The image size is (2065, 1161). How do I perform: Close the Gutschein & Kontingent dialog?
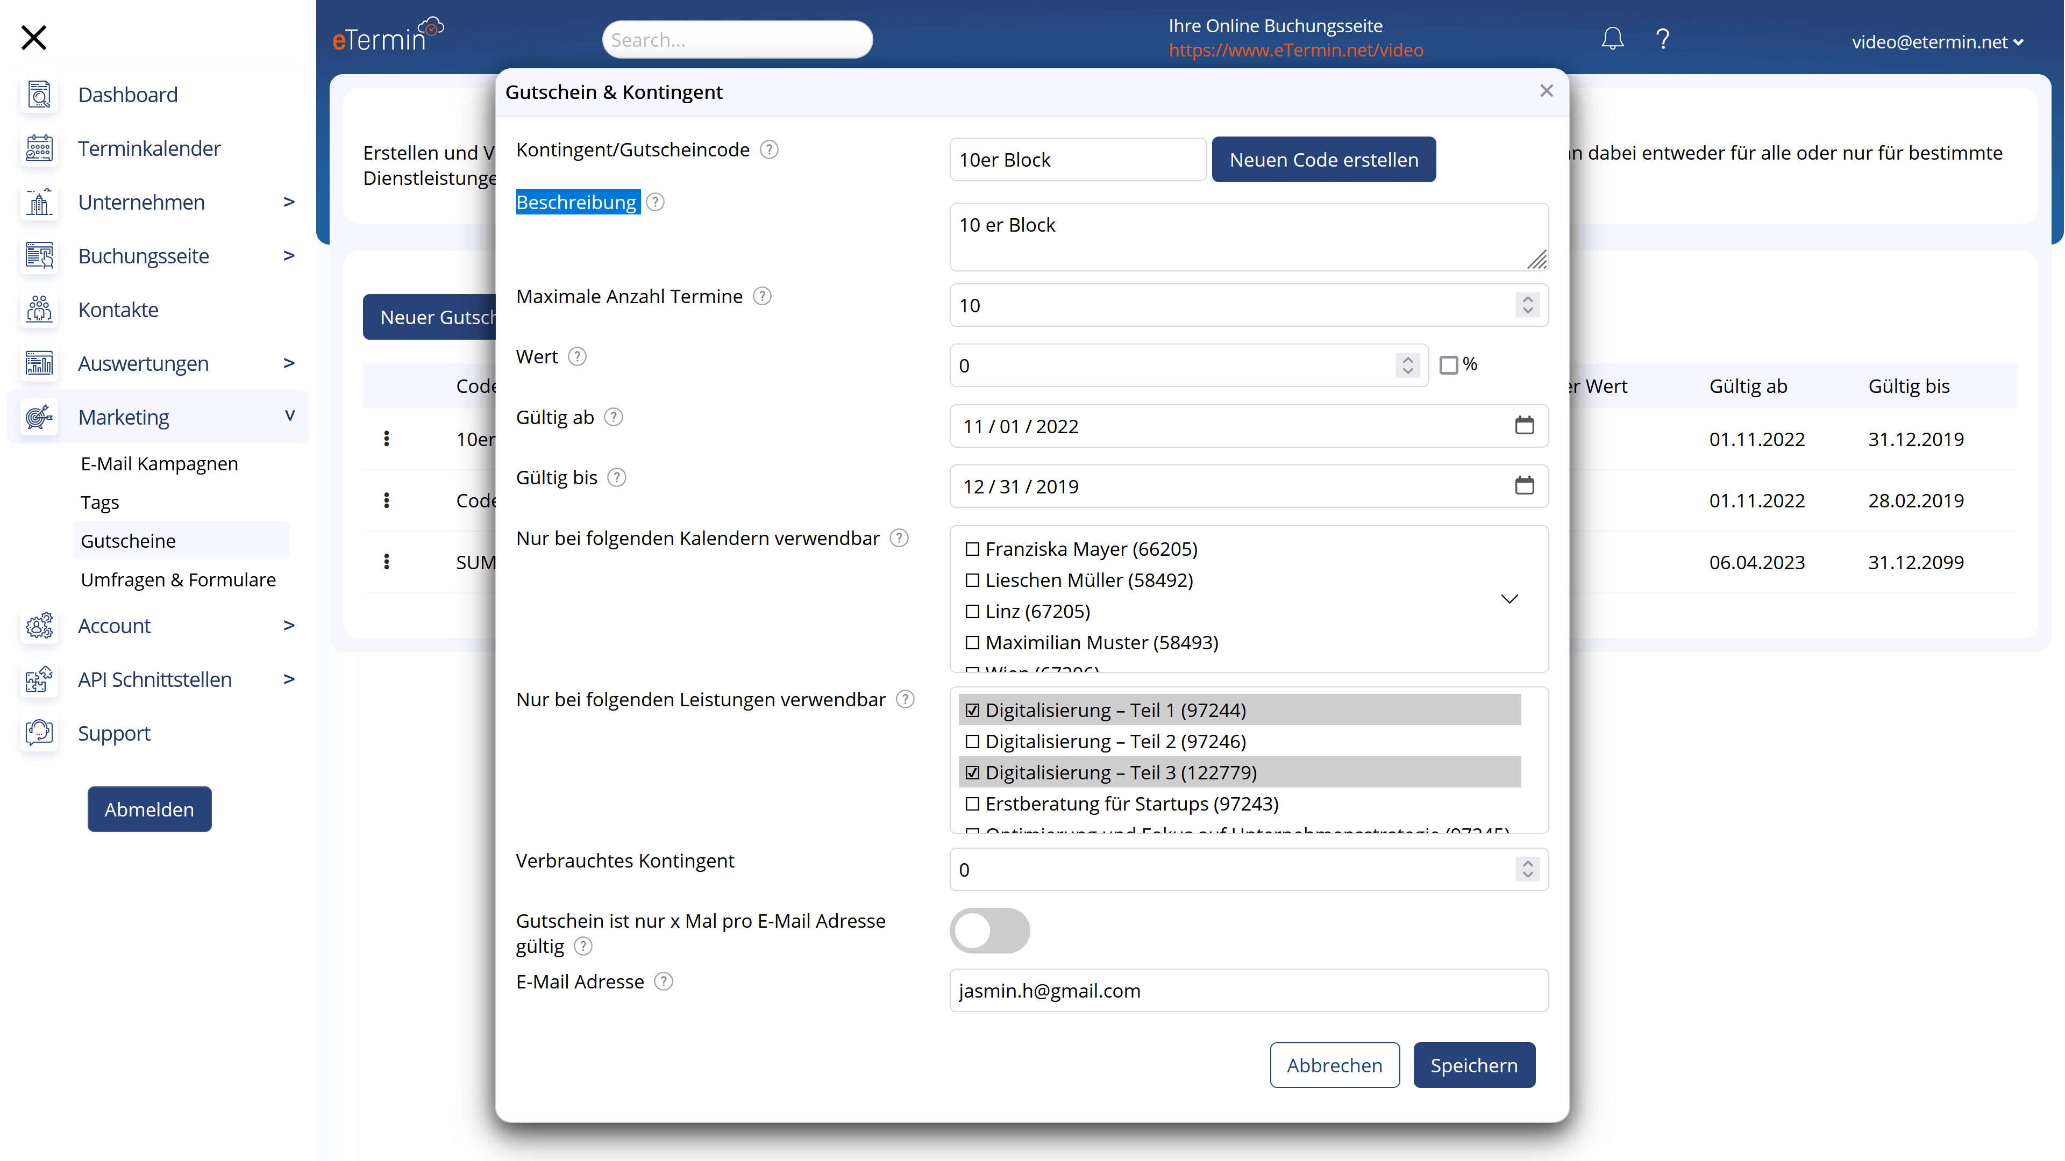(x=1547, y=91)
